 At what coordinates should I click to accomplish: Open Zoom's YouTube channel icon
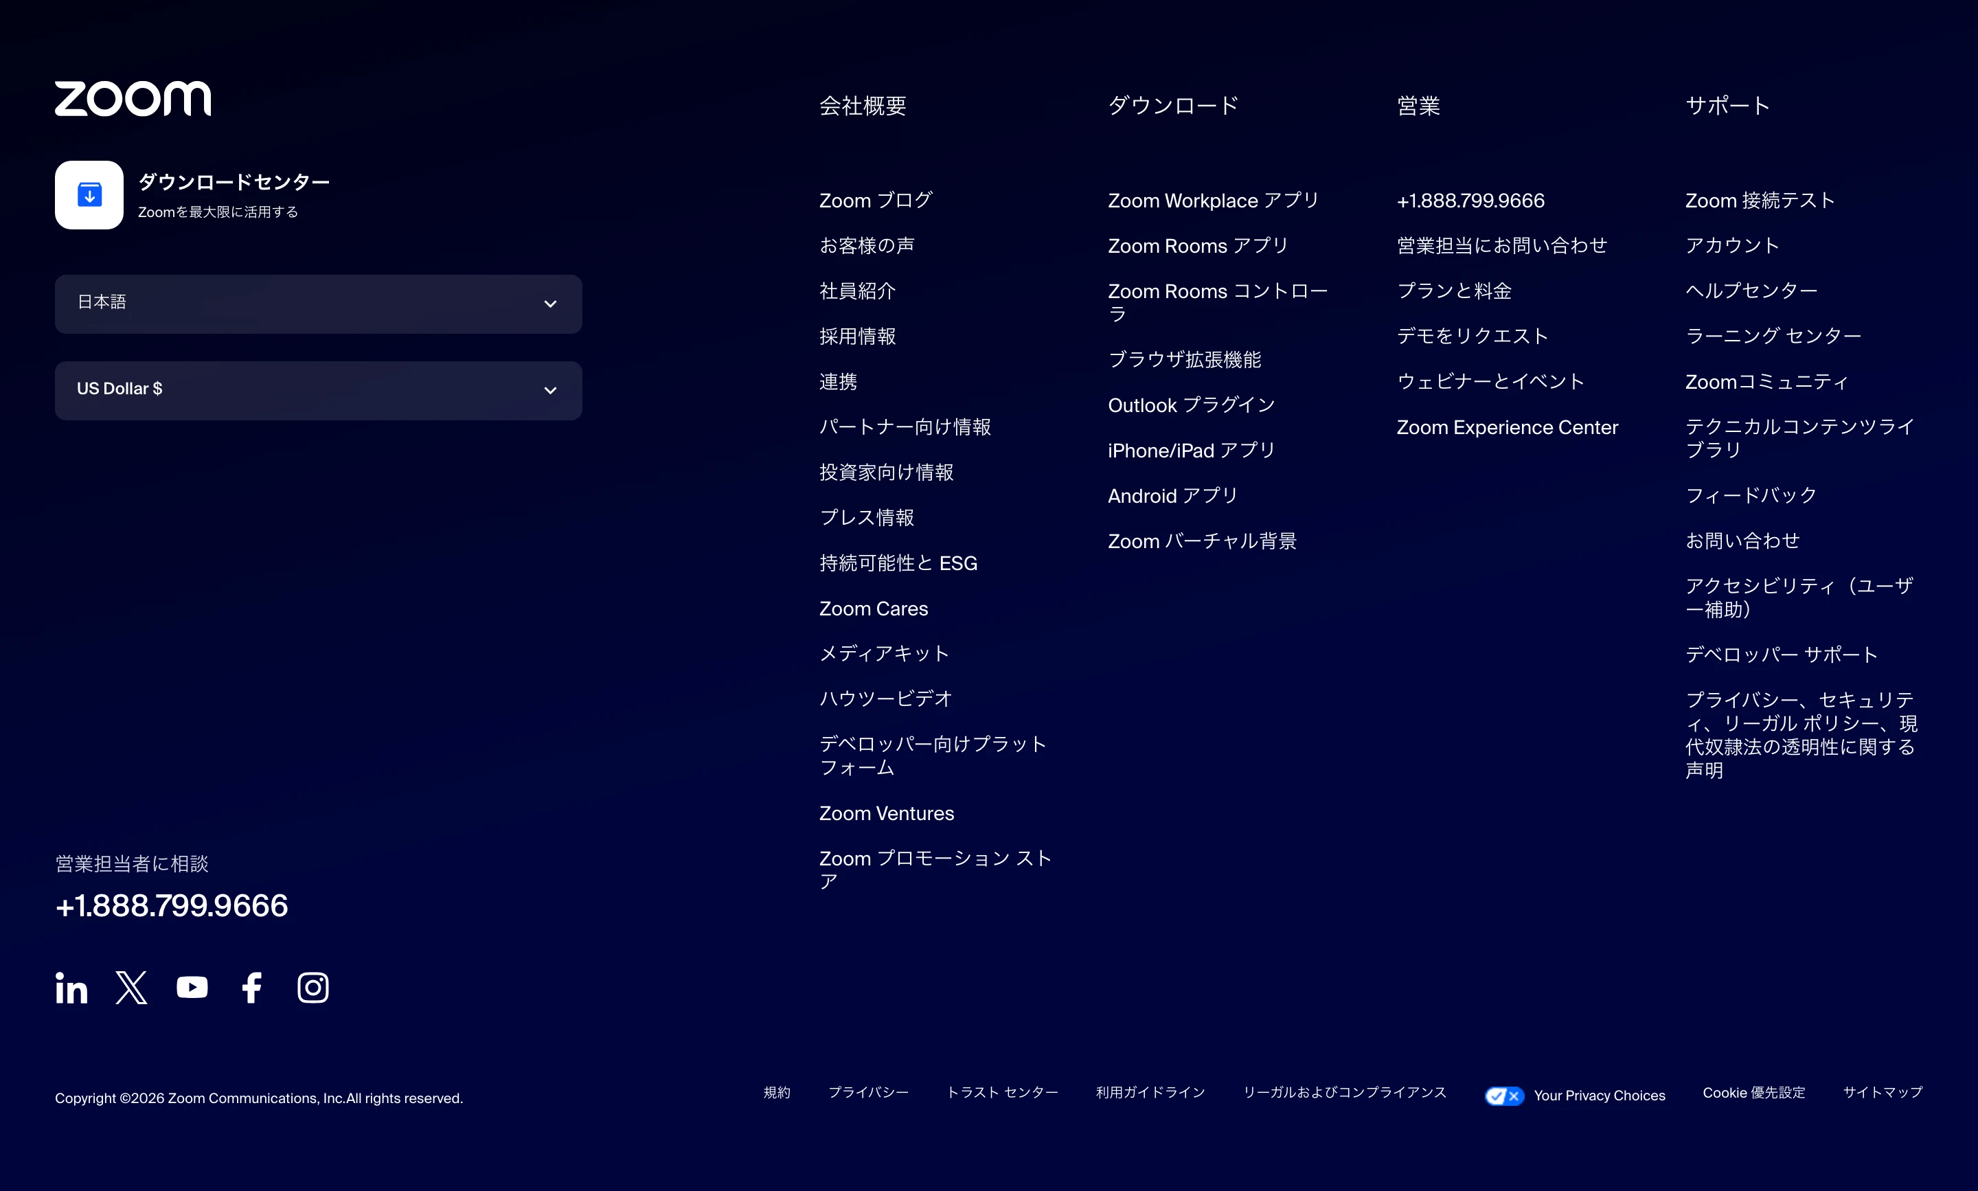coord(192,988)
